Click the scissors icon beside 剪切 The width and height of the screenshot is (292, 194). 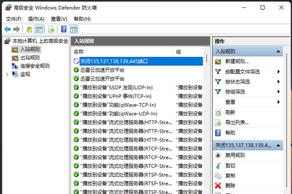click(218, 166)
